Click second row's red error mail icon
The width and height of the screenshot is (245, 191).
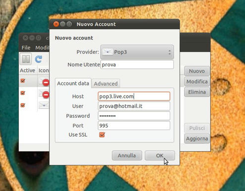(44, 94)
